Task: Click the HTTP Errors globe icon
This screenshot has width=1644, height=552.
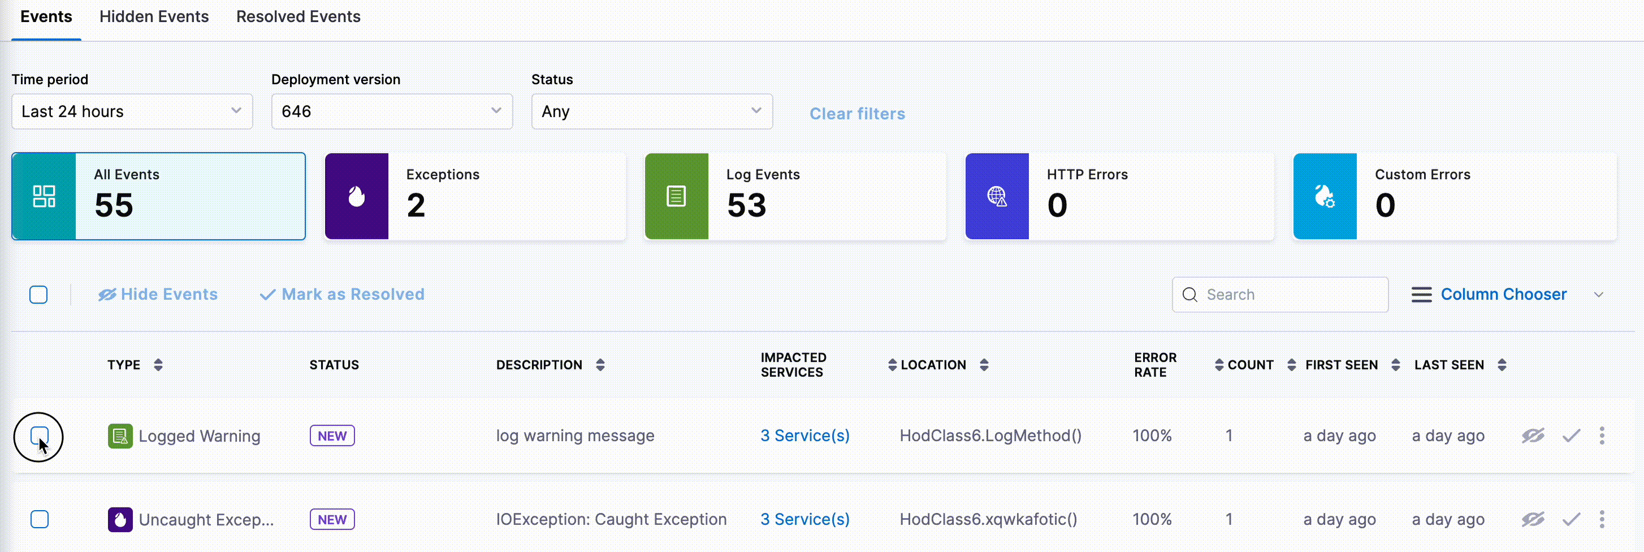Action: [x=997, y=197]
